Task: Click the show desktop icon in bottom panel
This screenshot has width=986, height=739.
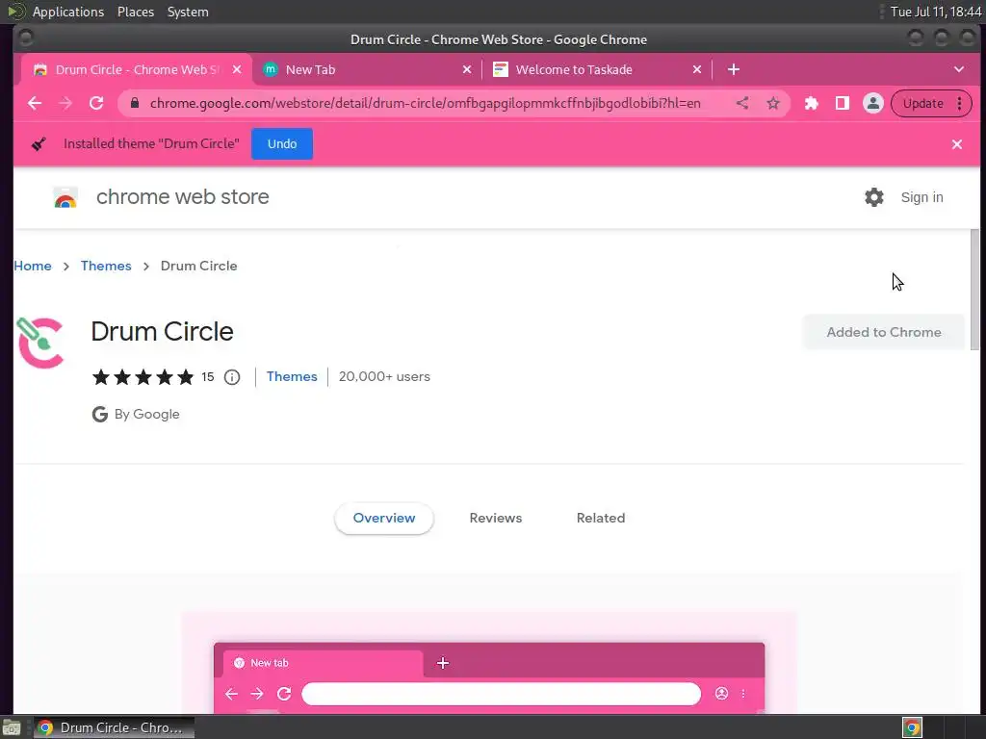Action: tap(12, 727)
